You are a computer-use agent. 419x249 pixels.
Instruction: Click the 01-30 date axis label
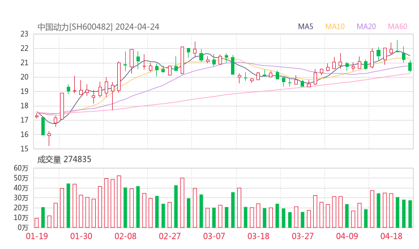[81, 236]
